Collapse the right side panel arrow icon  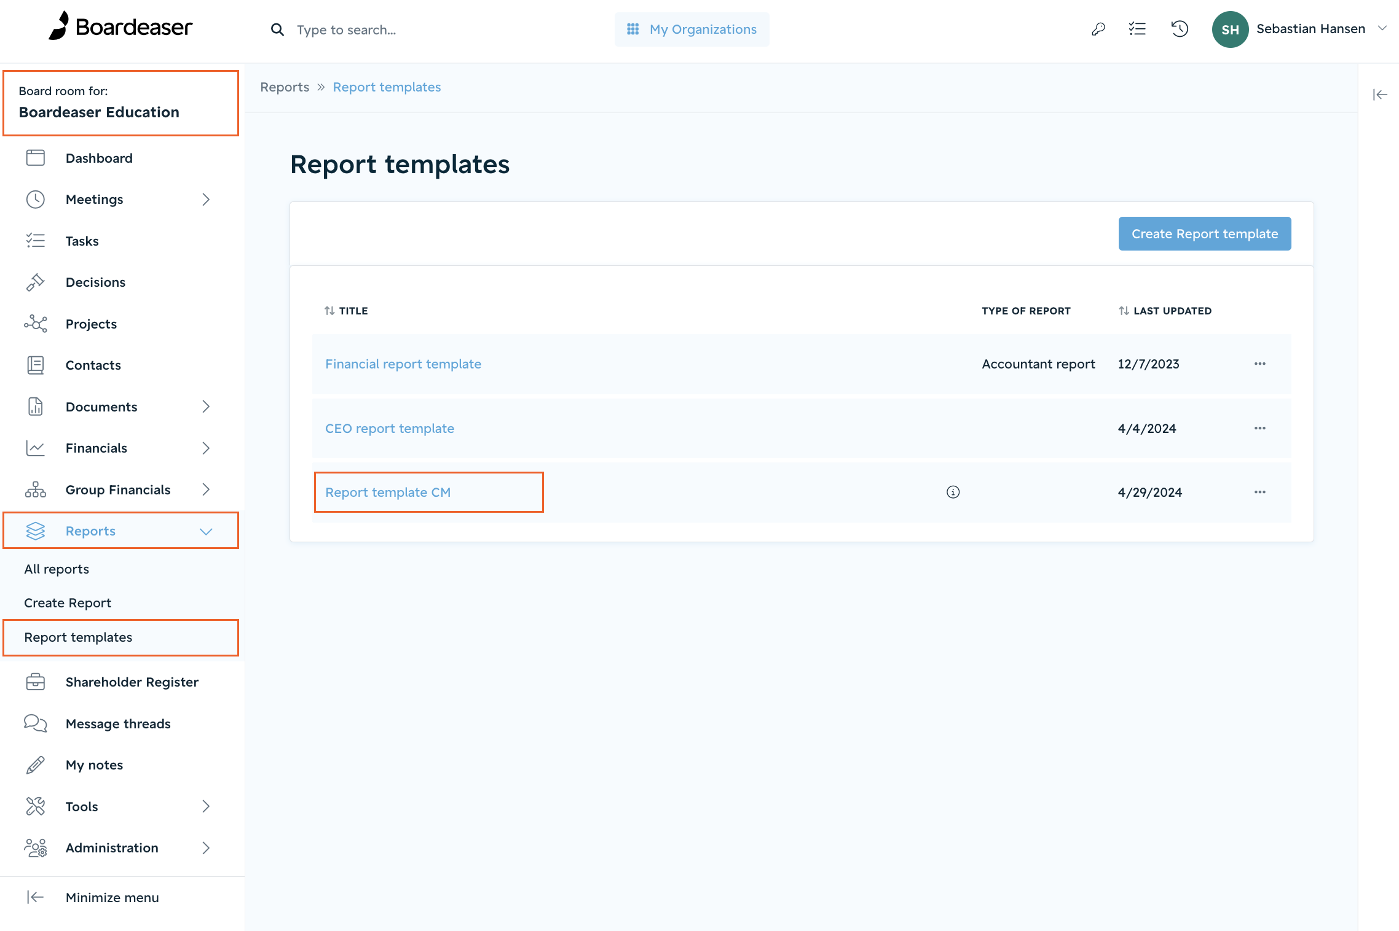(x=1380, y=95)
